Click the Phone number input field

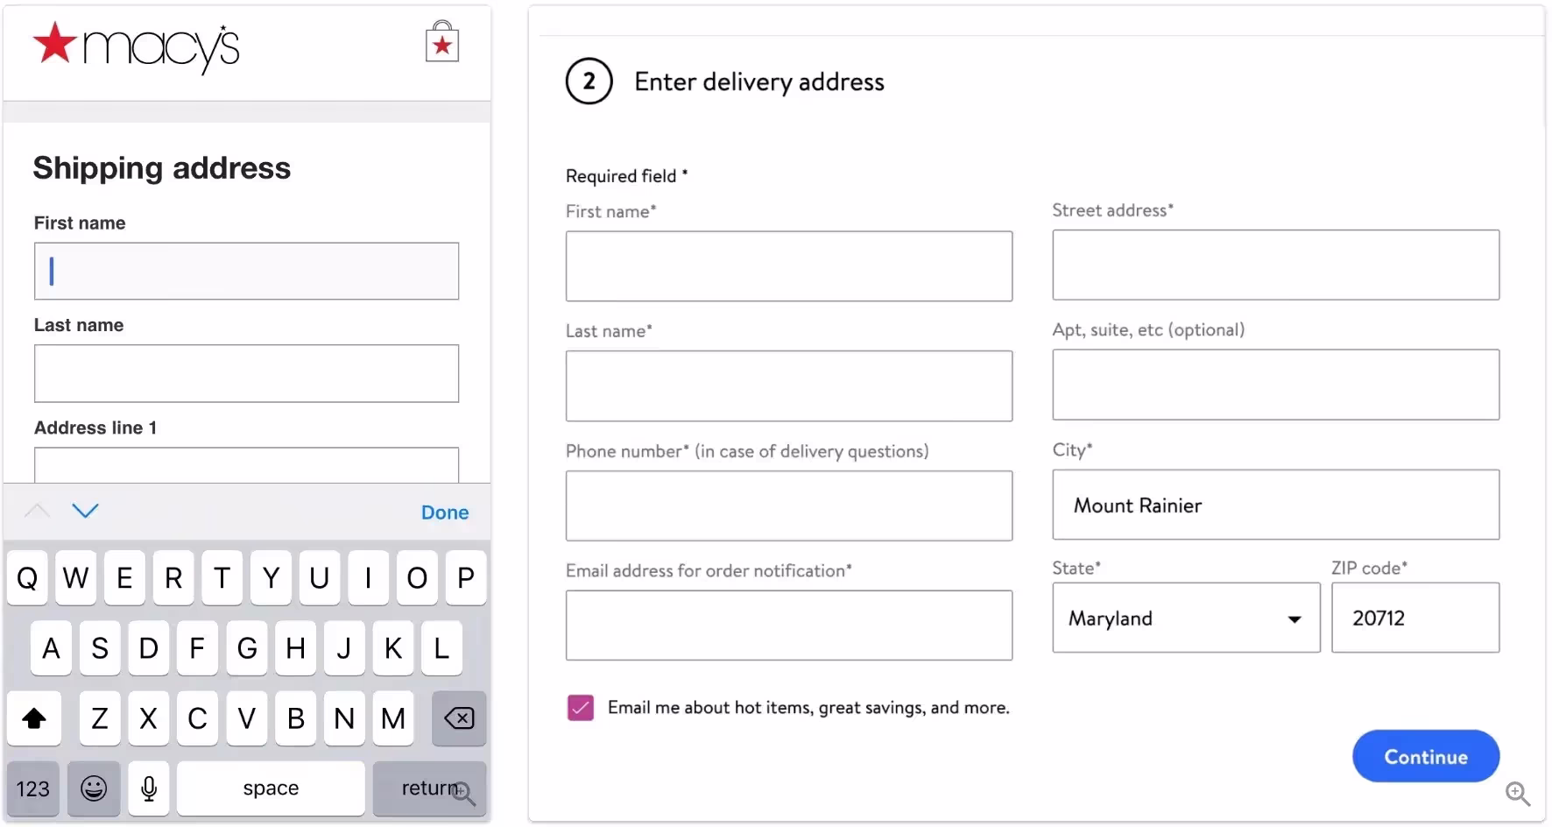[788, 506]
